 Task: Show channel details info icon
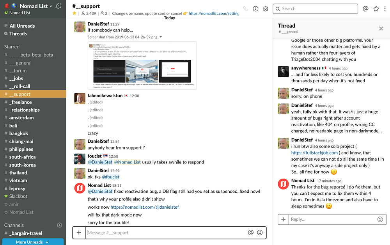coord(255,9)
